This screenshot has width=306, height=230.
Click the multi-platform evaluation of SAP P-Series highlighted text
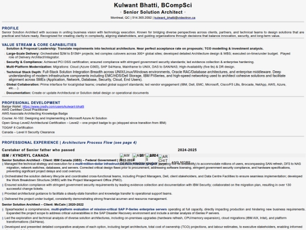pos(109,209)
